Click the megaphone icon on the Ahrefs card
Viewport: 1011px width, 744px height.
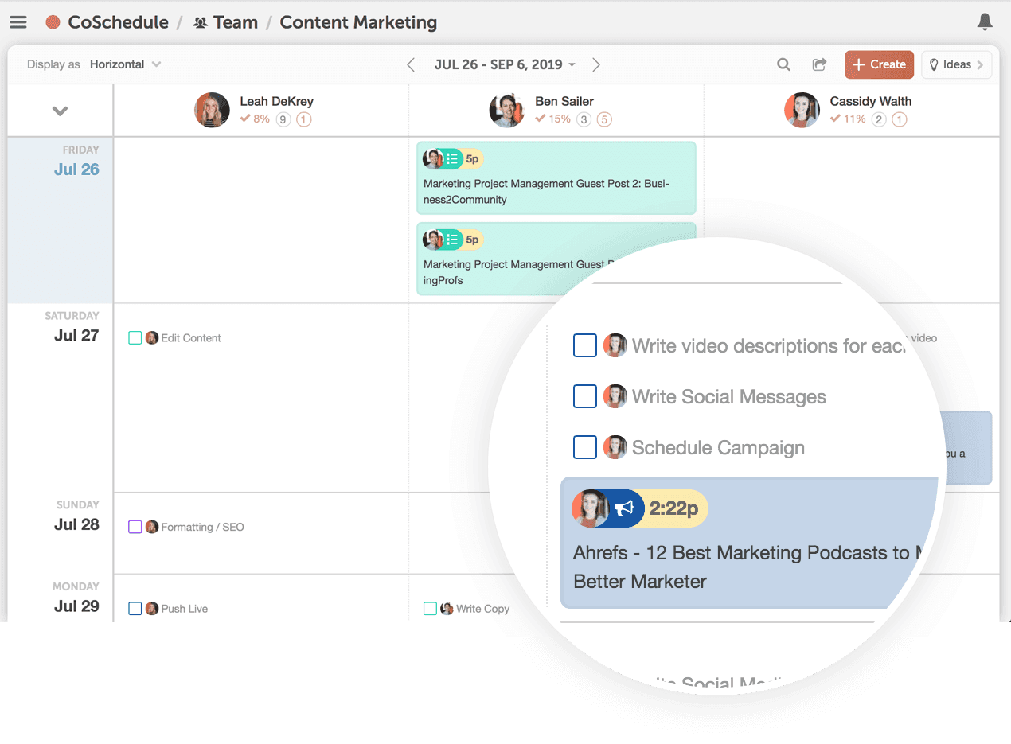pos(626,508)
